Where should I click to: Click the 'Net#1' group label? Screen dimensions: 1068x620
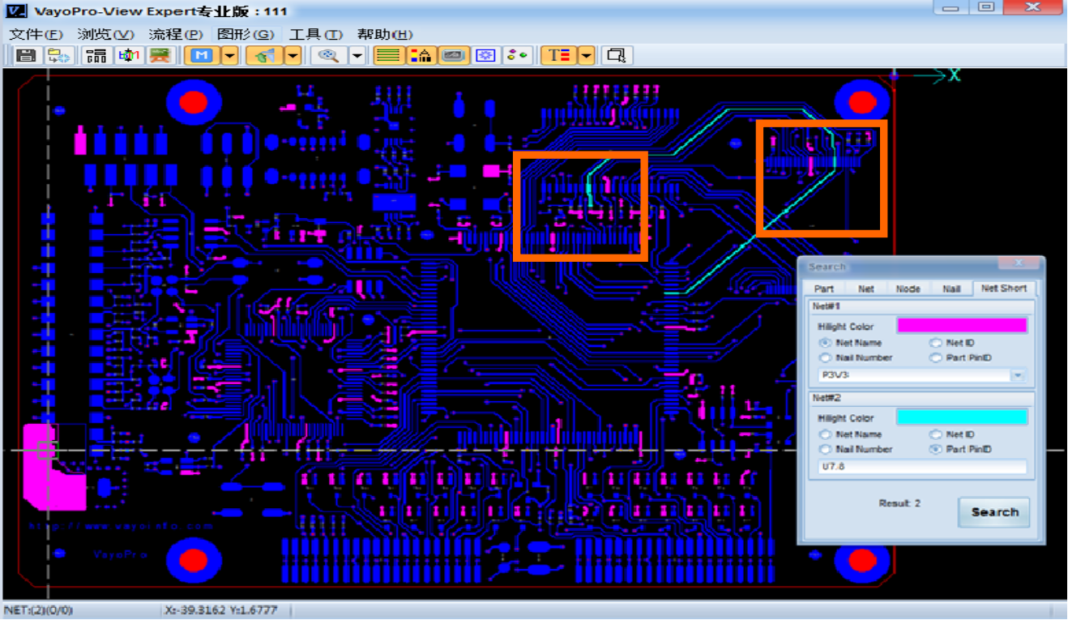point(826,306)
